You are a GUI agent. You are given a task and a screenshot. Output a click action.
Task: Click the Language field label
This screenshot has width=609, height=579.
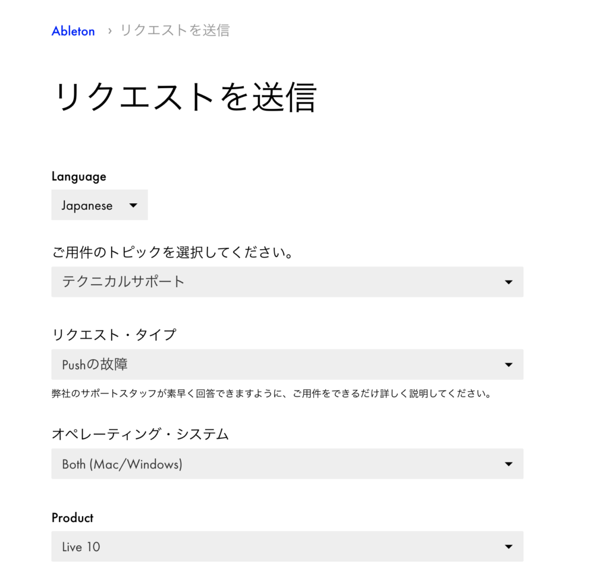(79, 177)
